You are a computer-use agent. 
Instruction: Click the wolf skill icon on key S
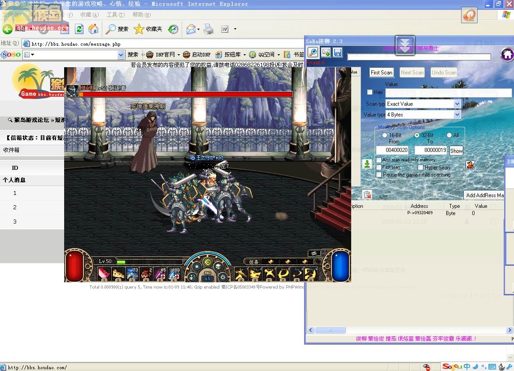click(255, 274)
